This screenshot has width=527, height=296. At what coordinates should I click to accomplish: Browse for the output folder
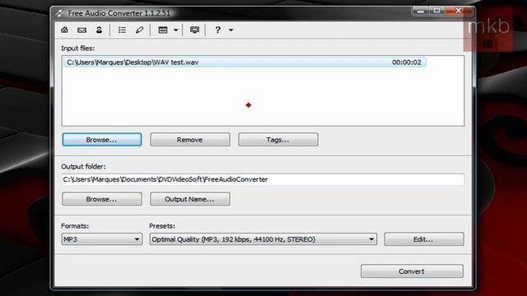pos(102,199)
